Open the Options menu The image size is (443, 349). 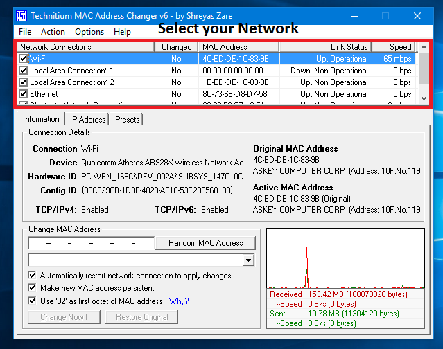89,32
